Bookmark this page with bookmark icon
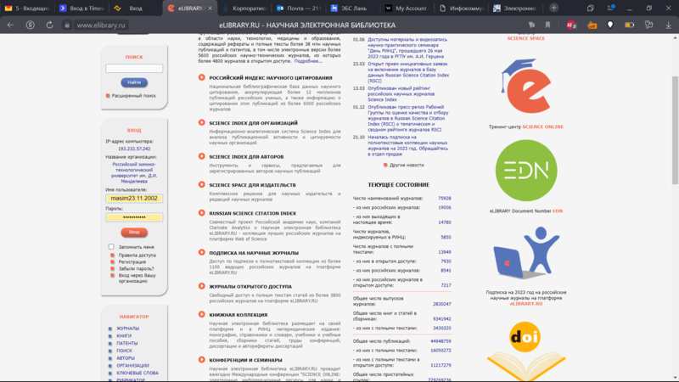Viewport: 679px width, 382px height. click(x=547, y=25)
